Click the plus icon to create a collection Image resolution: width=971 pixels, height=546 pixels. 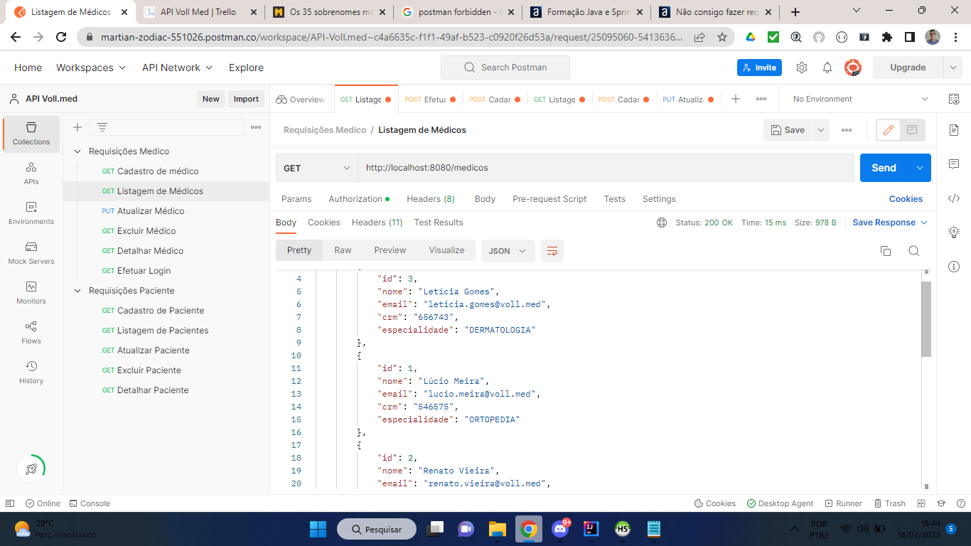[77, 127]
